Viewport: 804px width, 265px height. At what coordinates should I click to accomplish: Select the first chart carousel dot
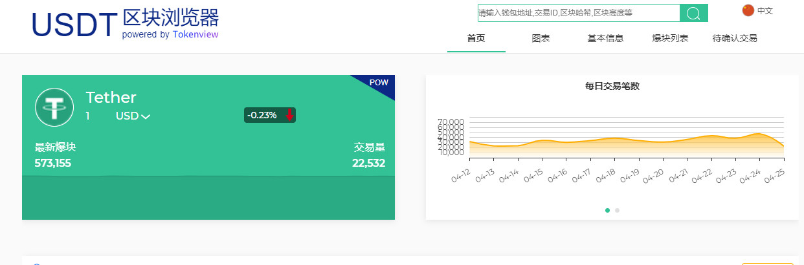(607, 210)
